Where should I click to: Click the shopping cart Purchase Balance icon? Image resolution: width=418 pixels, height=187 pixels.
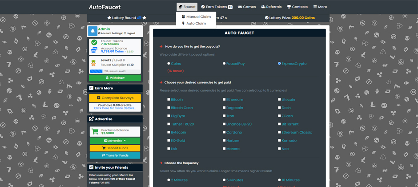(95, 132)
